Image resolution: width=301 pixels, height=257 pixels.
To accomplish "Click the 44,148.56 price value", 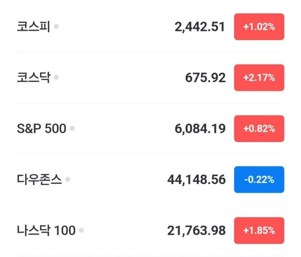I will [x=196, y=180].
